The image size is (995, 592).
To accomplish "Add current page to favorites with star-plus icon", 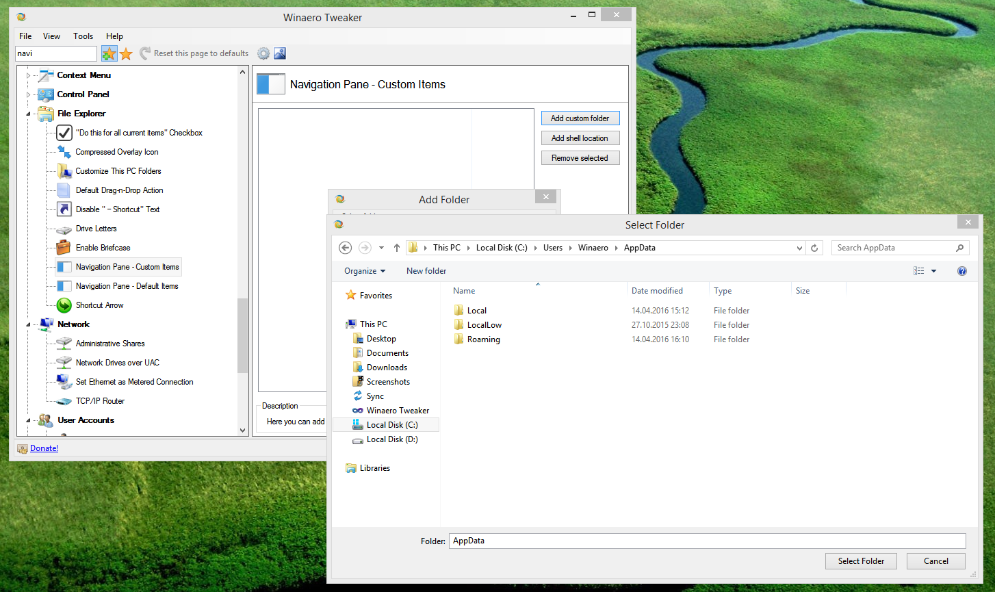I will 109,53.
